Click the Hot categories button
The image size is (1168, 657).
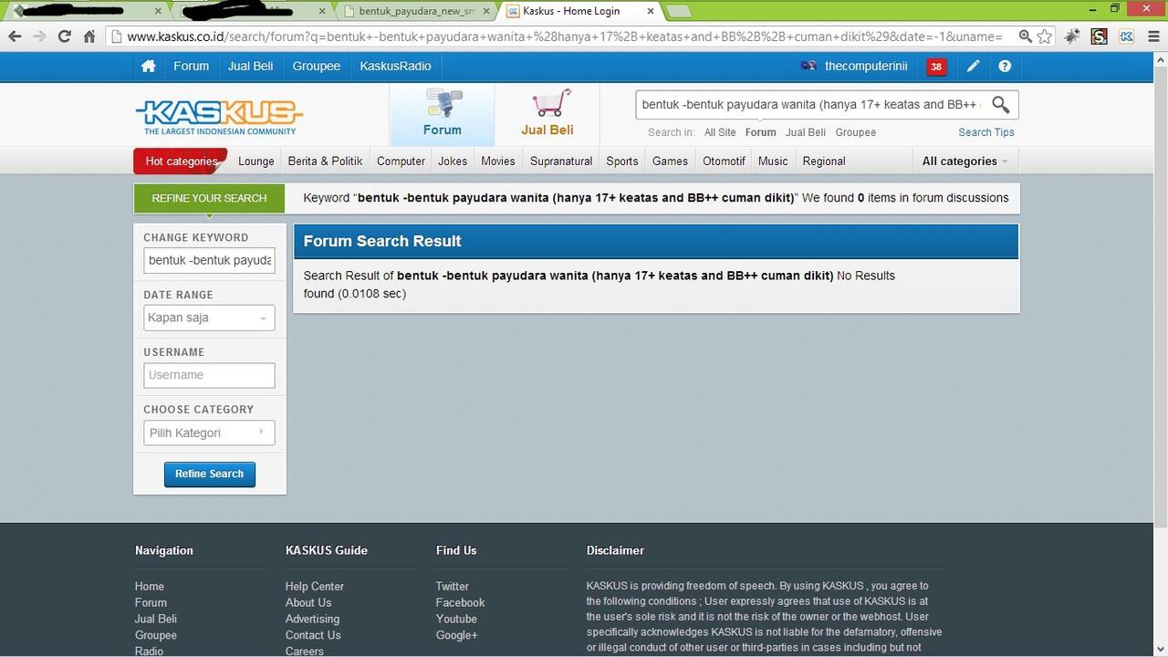[182, 162]
